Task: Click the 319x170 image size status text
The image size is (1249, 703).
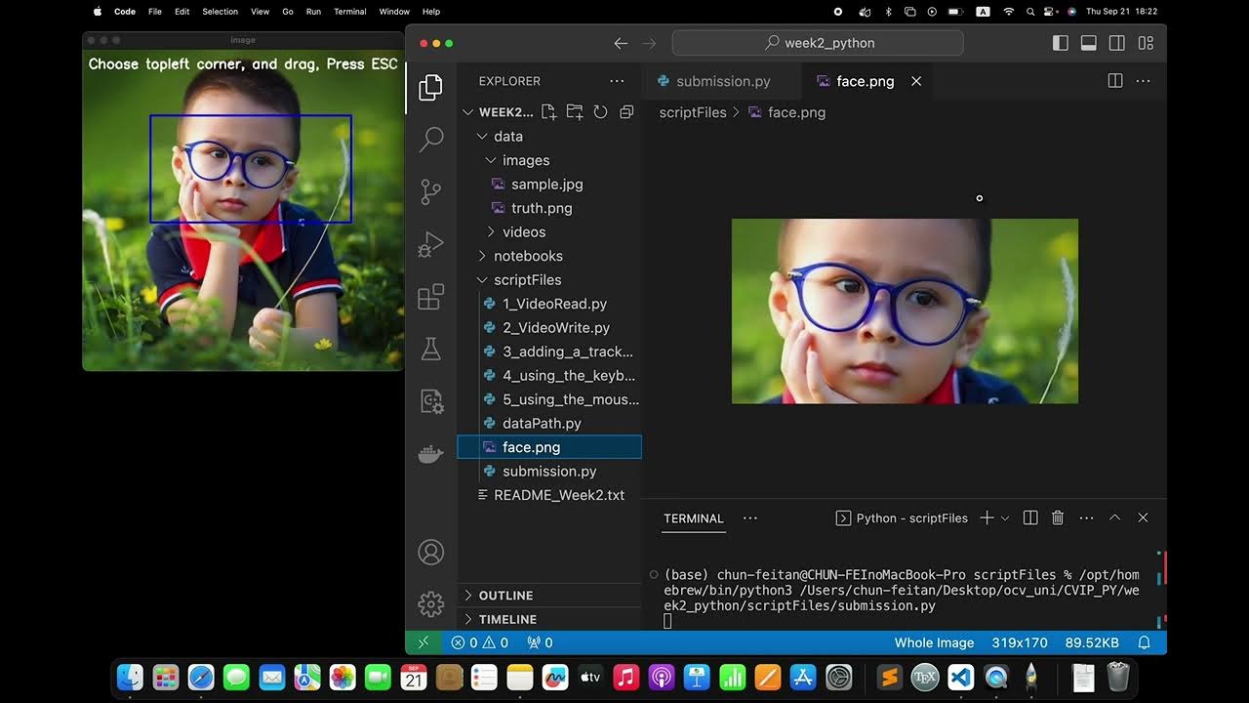Action: point(1020,642)
